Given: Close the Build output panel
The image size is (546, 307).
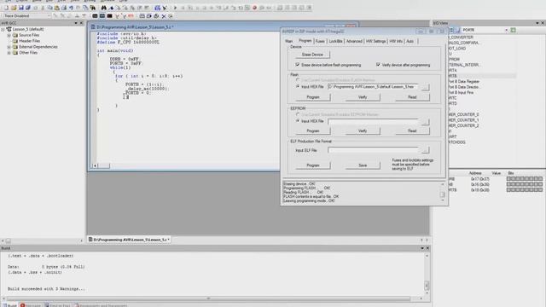Looking at the screenshot, I should tap(427, 248).
